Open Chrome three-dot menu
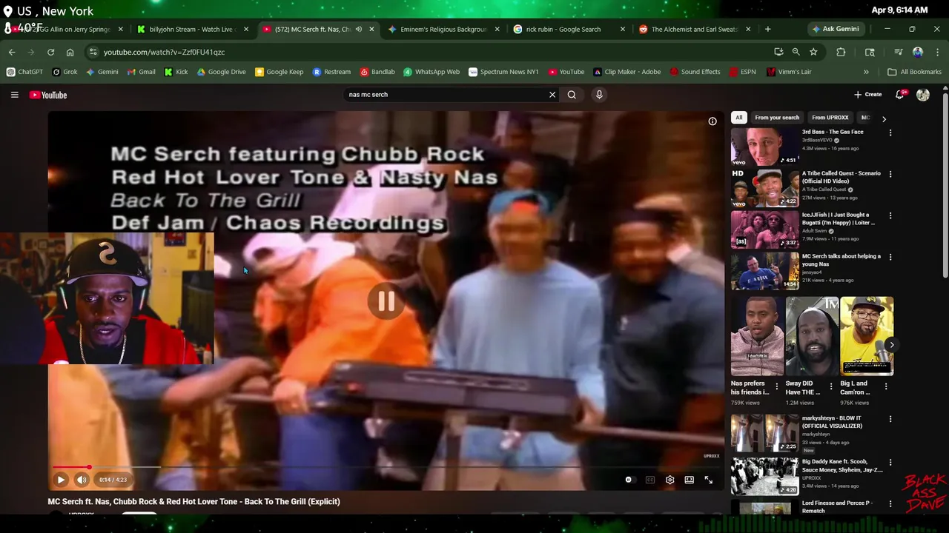The width and height of the screenshot is (949, 533). tap(937, 52)
